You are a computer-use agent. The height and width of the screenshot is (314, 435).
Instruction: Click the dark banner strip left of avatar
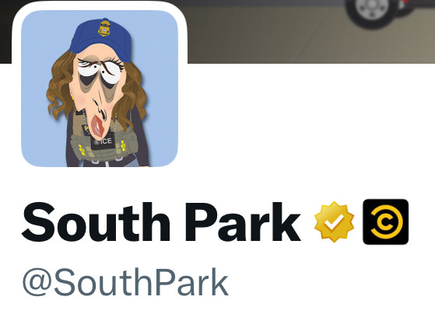[x=5, y=32]
